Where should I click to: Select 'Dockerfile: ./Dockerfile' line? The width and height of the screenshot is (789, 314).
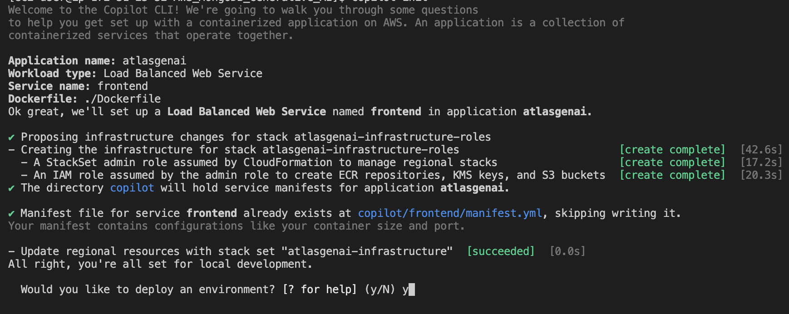(84, 99)
